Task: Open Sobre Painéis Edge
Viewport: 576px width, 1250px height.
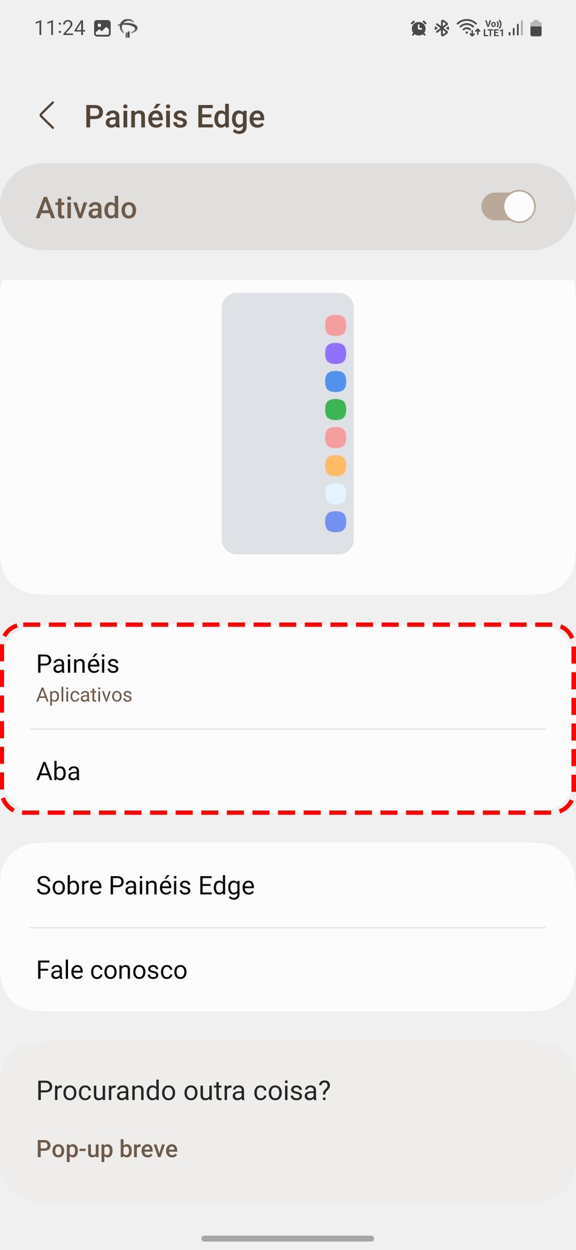Action: click(x=288, y=885)
